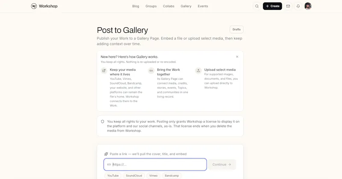
Task: Open search with the magnifier icon
Action: (257, 6)
